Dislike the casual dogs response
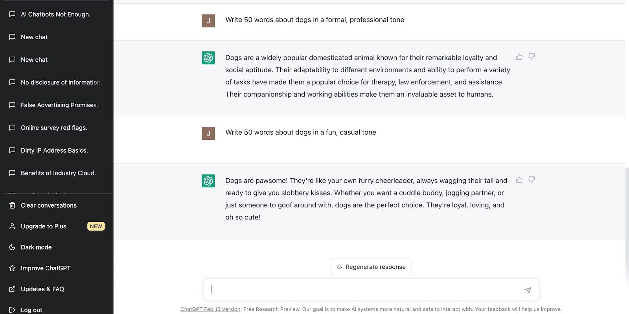The width and height of the screenshot is (629, 314). (532, 180)
